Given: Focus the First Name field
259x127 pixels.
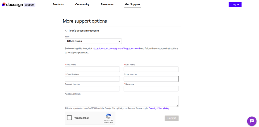Looking at the screenshot, I should [x=92, y=69].
